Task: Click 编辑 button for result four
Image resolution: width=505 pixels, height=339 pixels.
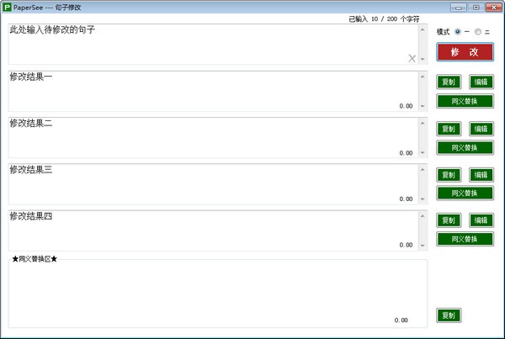Action: tap(480, 220)
